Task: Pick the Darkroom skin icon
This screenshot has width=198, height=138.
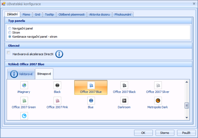Action: pos(124,101)
